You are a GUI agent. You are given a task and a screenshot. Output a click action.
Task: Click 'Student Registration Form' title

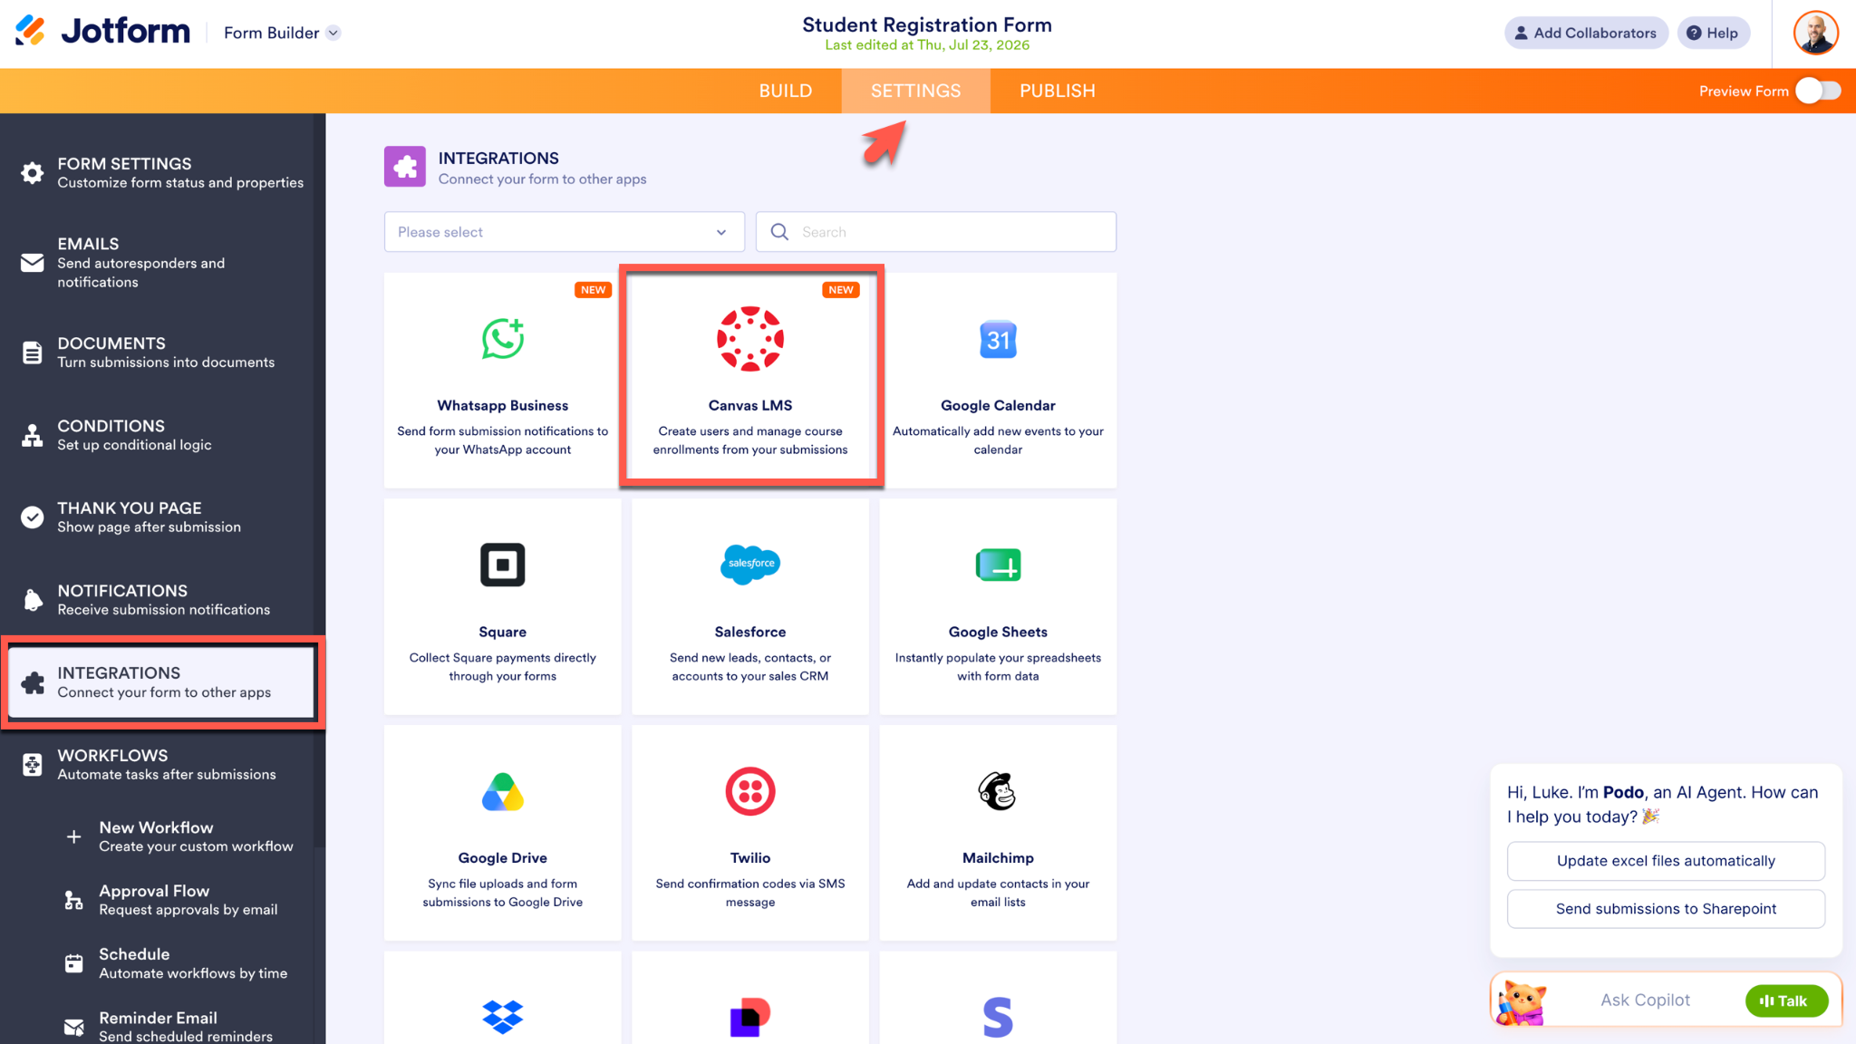pyautogui.click(x=927, y=24)
